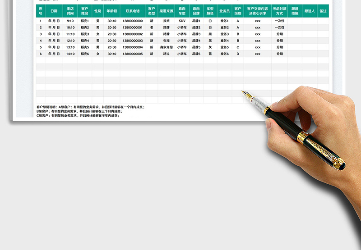Select the 业务5 salesperson cell
The width and height of the screenshot is (361, 250).
(x=224, y=47)
